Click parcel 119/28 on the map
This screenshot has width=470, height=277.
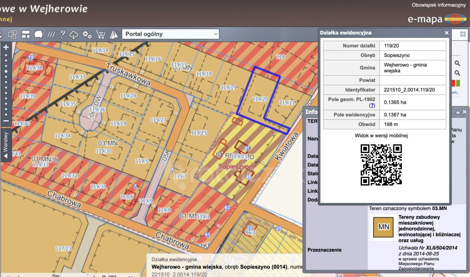128,96
